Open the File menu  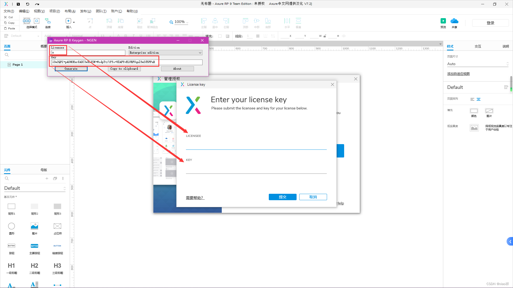(9, 11)
